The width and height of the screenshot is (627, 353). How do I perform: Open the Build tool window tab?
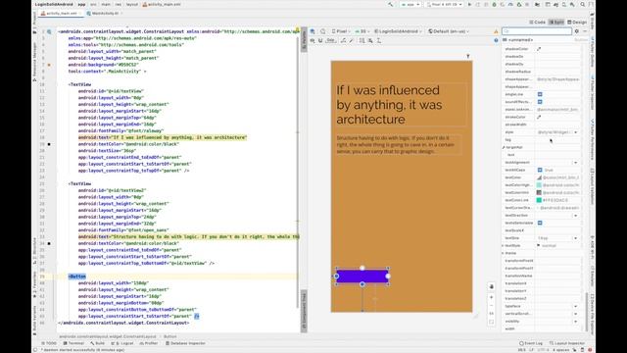97,343
